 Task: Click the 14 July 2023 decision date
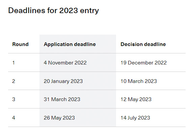pos(135,118)
